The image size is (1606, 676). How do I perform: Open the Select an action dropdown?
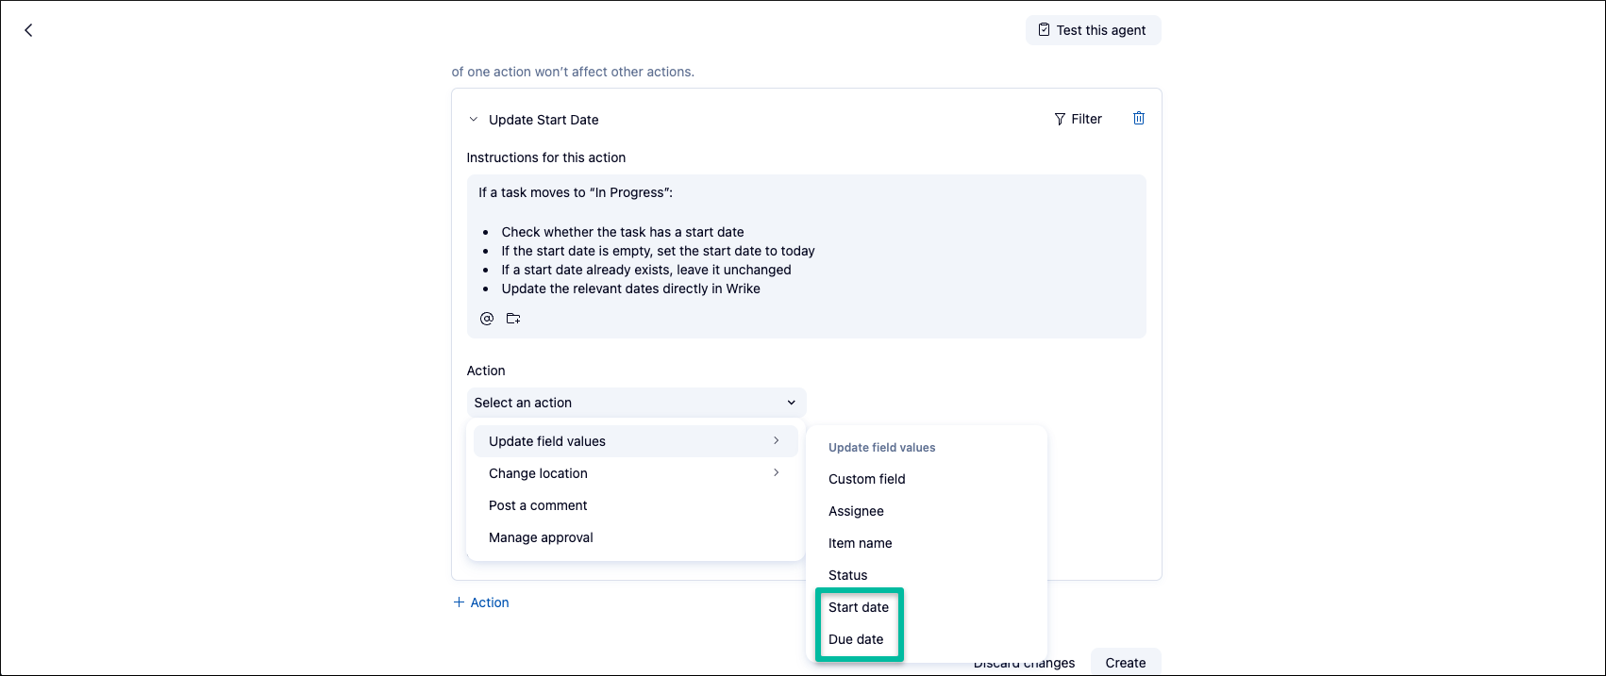(635, 403)
